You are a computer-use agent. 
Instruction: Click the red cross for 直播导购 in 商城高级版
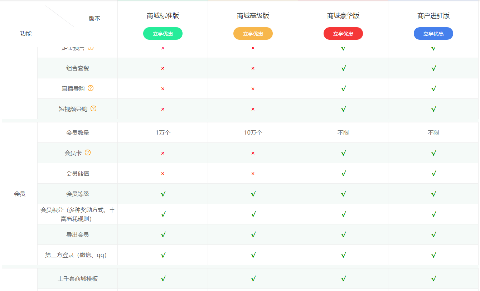click(253, 89)
